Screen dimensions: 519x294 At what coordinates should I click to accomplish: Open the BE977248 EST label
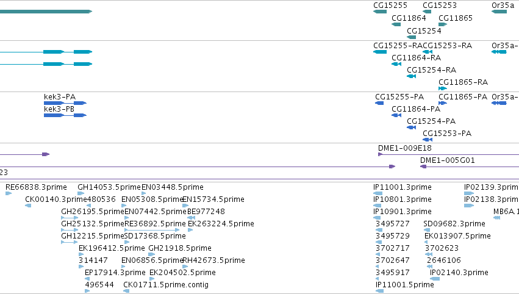pyautogui.click(x=206, y=212)
